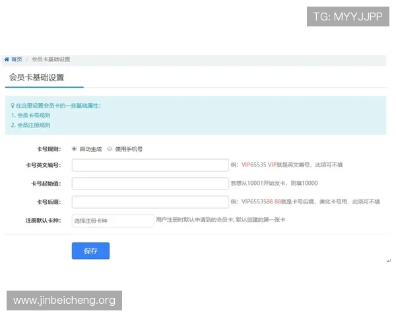Click the home icon in breadcrumb
The width and height of the screenshot is (396, 317).
(7, 59)
